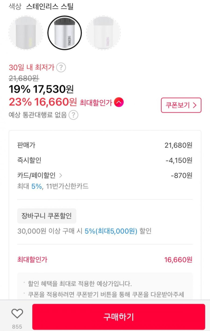
Task: Select the stainless steel tumbler color swatch
Action: (x=65, y=33)
